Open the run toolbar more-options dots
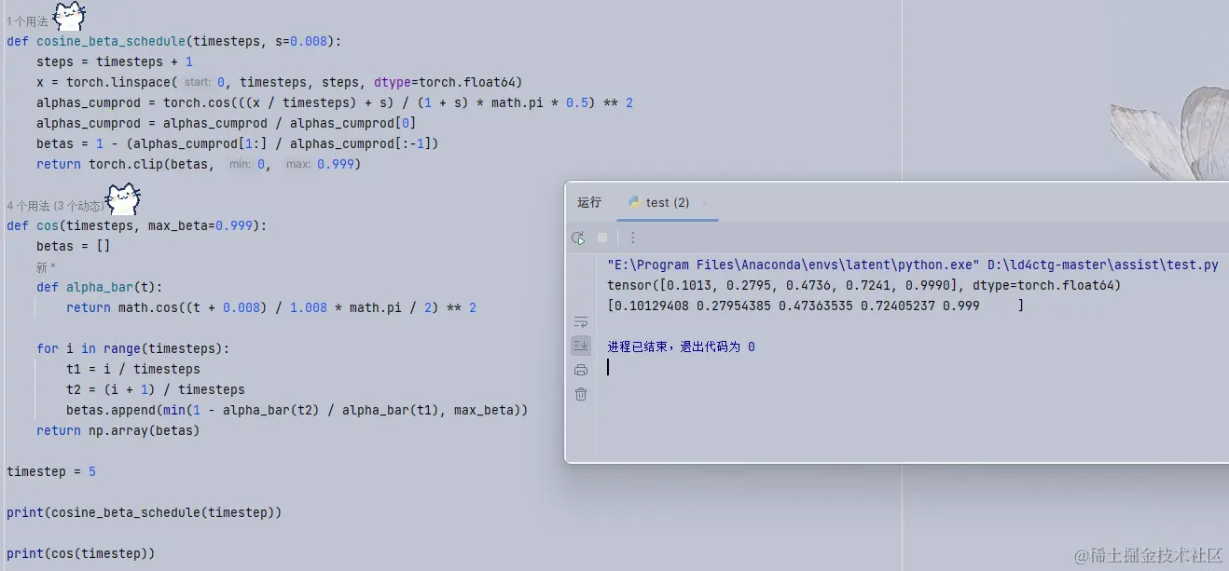This screenshot has height=571, width=1229. pos(632,238)
